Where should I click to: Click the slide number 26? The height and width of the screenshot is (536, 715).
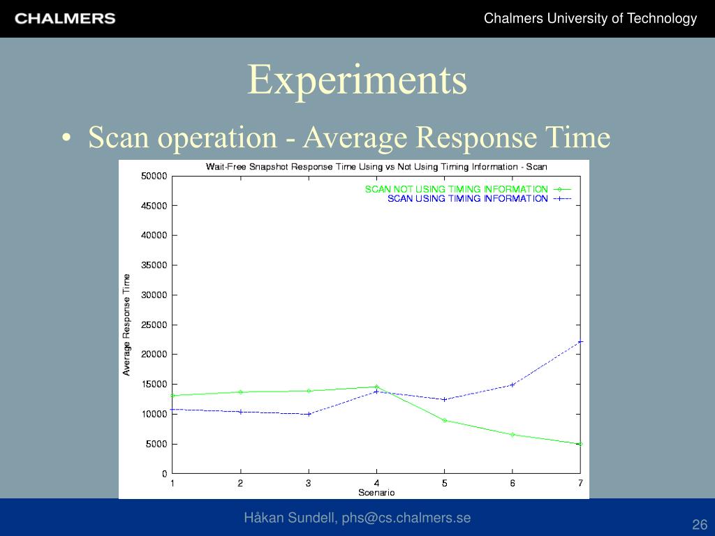[x=700, y=524]
